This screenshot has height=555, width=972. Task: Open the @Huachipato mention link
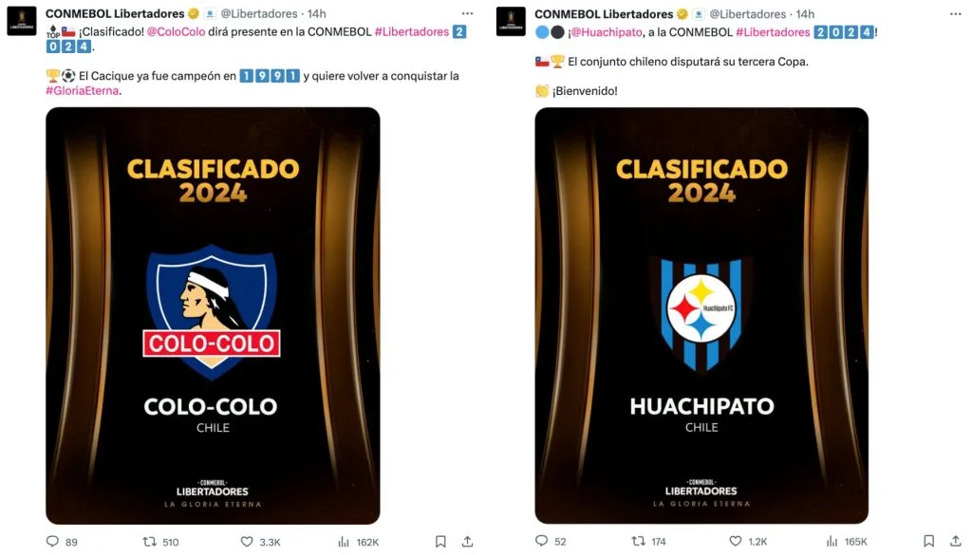pyautogui.click(x=607, y=32)
